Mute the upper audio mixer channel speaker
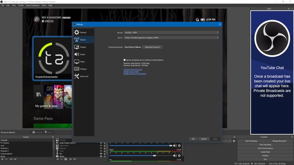Screen dimensions: 294x165 (175, 146)
